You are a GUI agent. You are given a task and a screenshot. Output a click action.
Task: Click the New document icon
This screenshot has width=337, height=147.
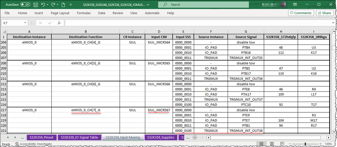(63, 4)
